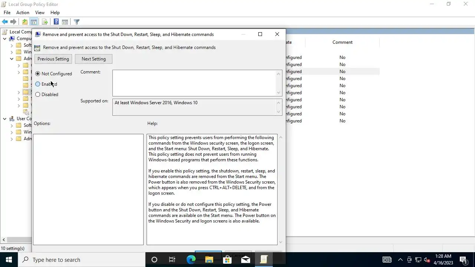The width and height of the screenshot is (475, 267).
Task: Click the Comment box scrollbar up arrow
Action: pos(278,73)
